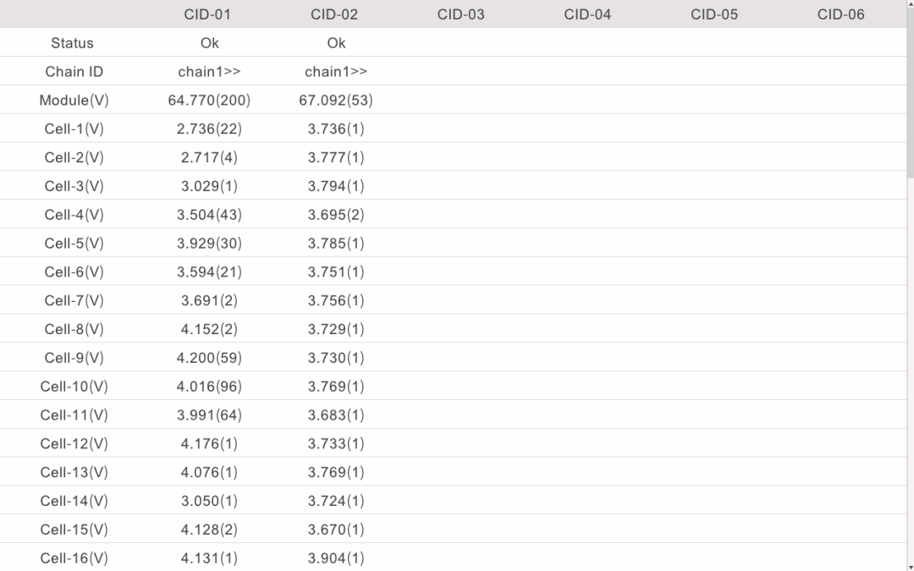Select the Chain ID row label
914x571 pixels.
click(x=74, y=72)
